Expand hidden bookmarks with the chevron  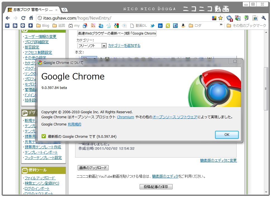[x=221, y=25]
